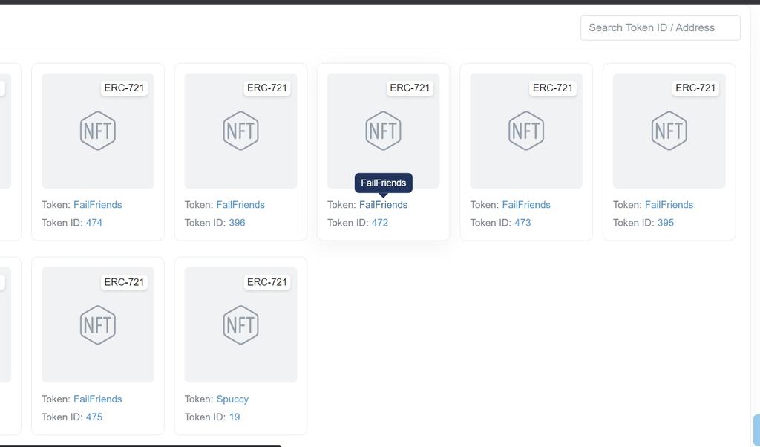The height and width of the screenshot is (447, 760).
Task: Click FailFriends link above Token ID 396
Action: 240,205
